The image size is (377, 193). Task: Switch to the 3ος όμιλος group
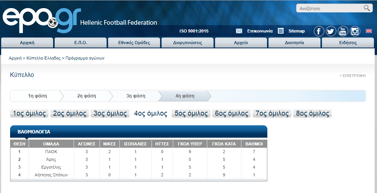[110, 113]
